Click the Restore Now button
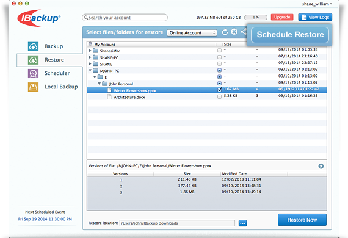 click(x=302, y=220)
